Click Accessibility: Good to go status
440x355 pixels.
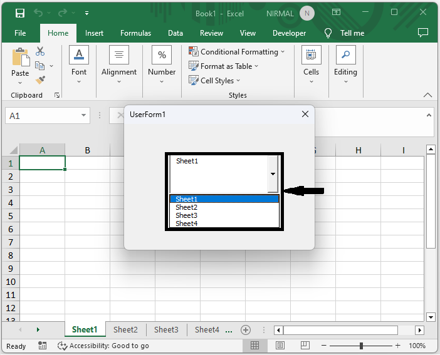point(103,346)
